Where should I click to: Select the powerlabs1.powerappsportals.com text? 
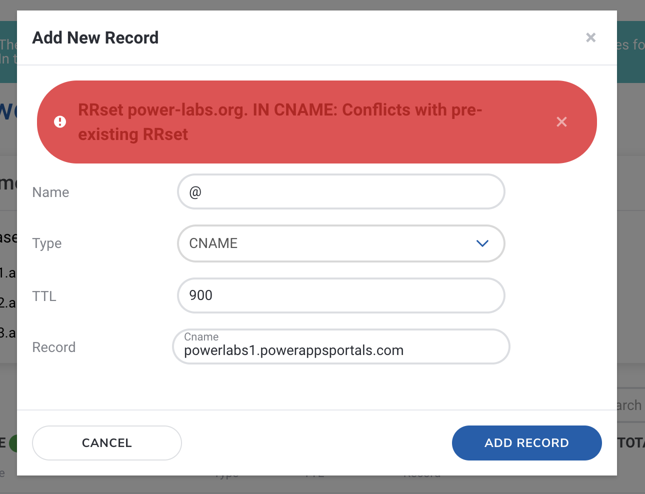click(x=294, y=350)
